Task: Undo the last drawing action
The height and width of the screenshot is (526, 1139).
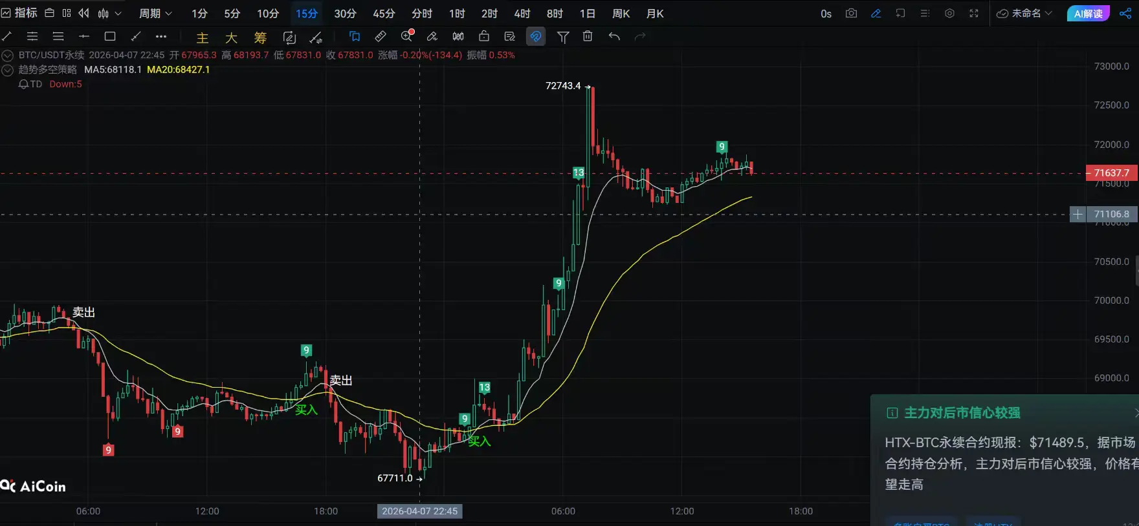Action: [614, 36]
